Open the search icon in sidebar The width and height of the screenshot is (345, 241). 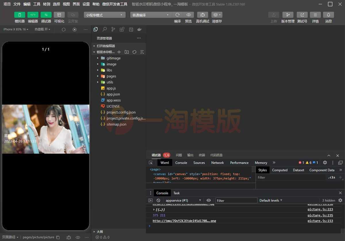pyautogui.click(x=105, y=29)
